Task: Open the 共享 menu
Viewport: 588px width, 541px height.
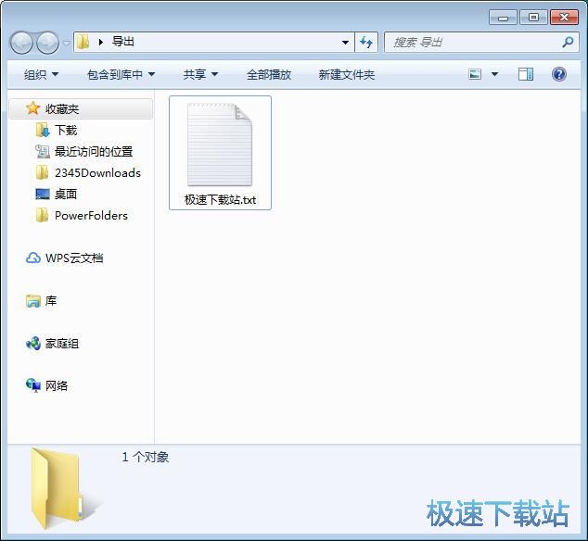Action: tap(200, 74)
